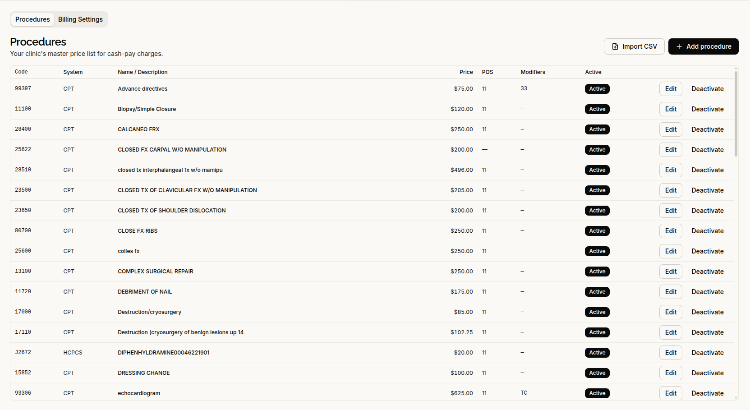Deactivate the echocardiogram procedure
Screen dimensions: 750x410
[x=707, y=393]
